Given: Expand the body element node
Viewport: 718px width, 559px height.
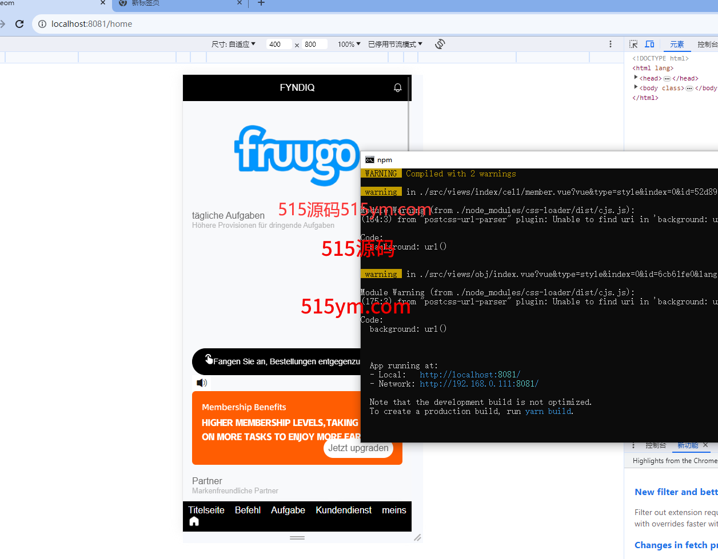Looking at the screenshot, I should (x=636, y=87).
